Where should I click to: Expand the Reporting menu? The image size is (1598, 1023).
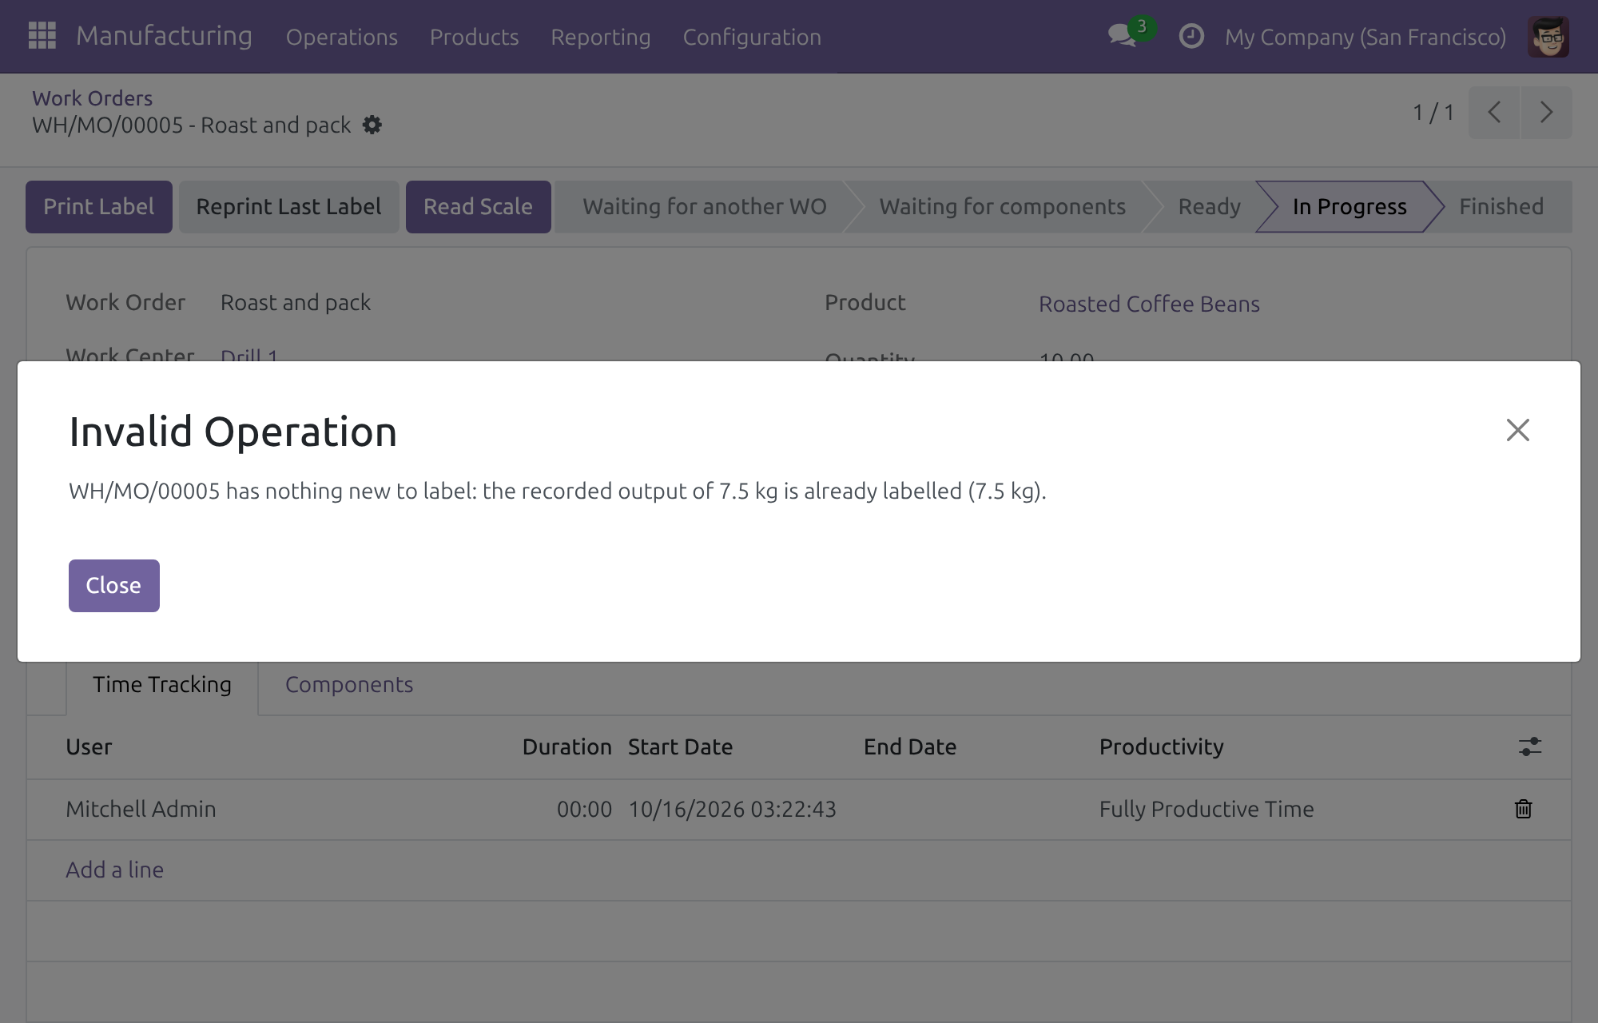click(601, 37)
